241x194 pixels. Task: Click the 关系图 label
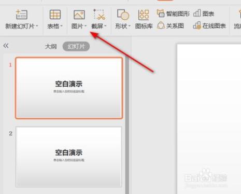click(x=175, y=26)
